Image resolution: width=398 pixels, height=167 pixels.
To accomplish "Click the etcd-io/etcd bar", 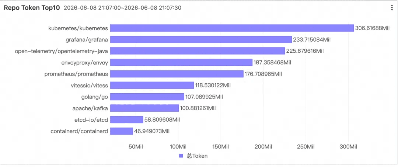I will [x=127, y=119].
